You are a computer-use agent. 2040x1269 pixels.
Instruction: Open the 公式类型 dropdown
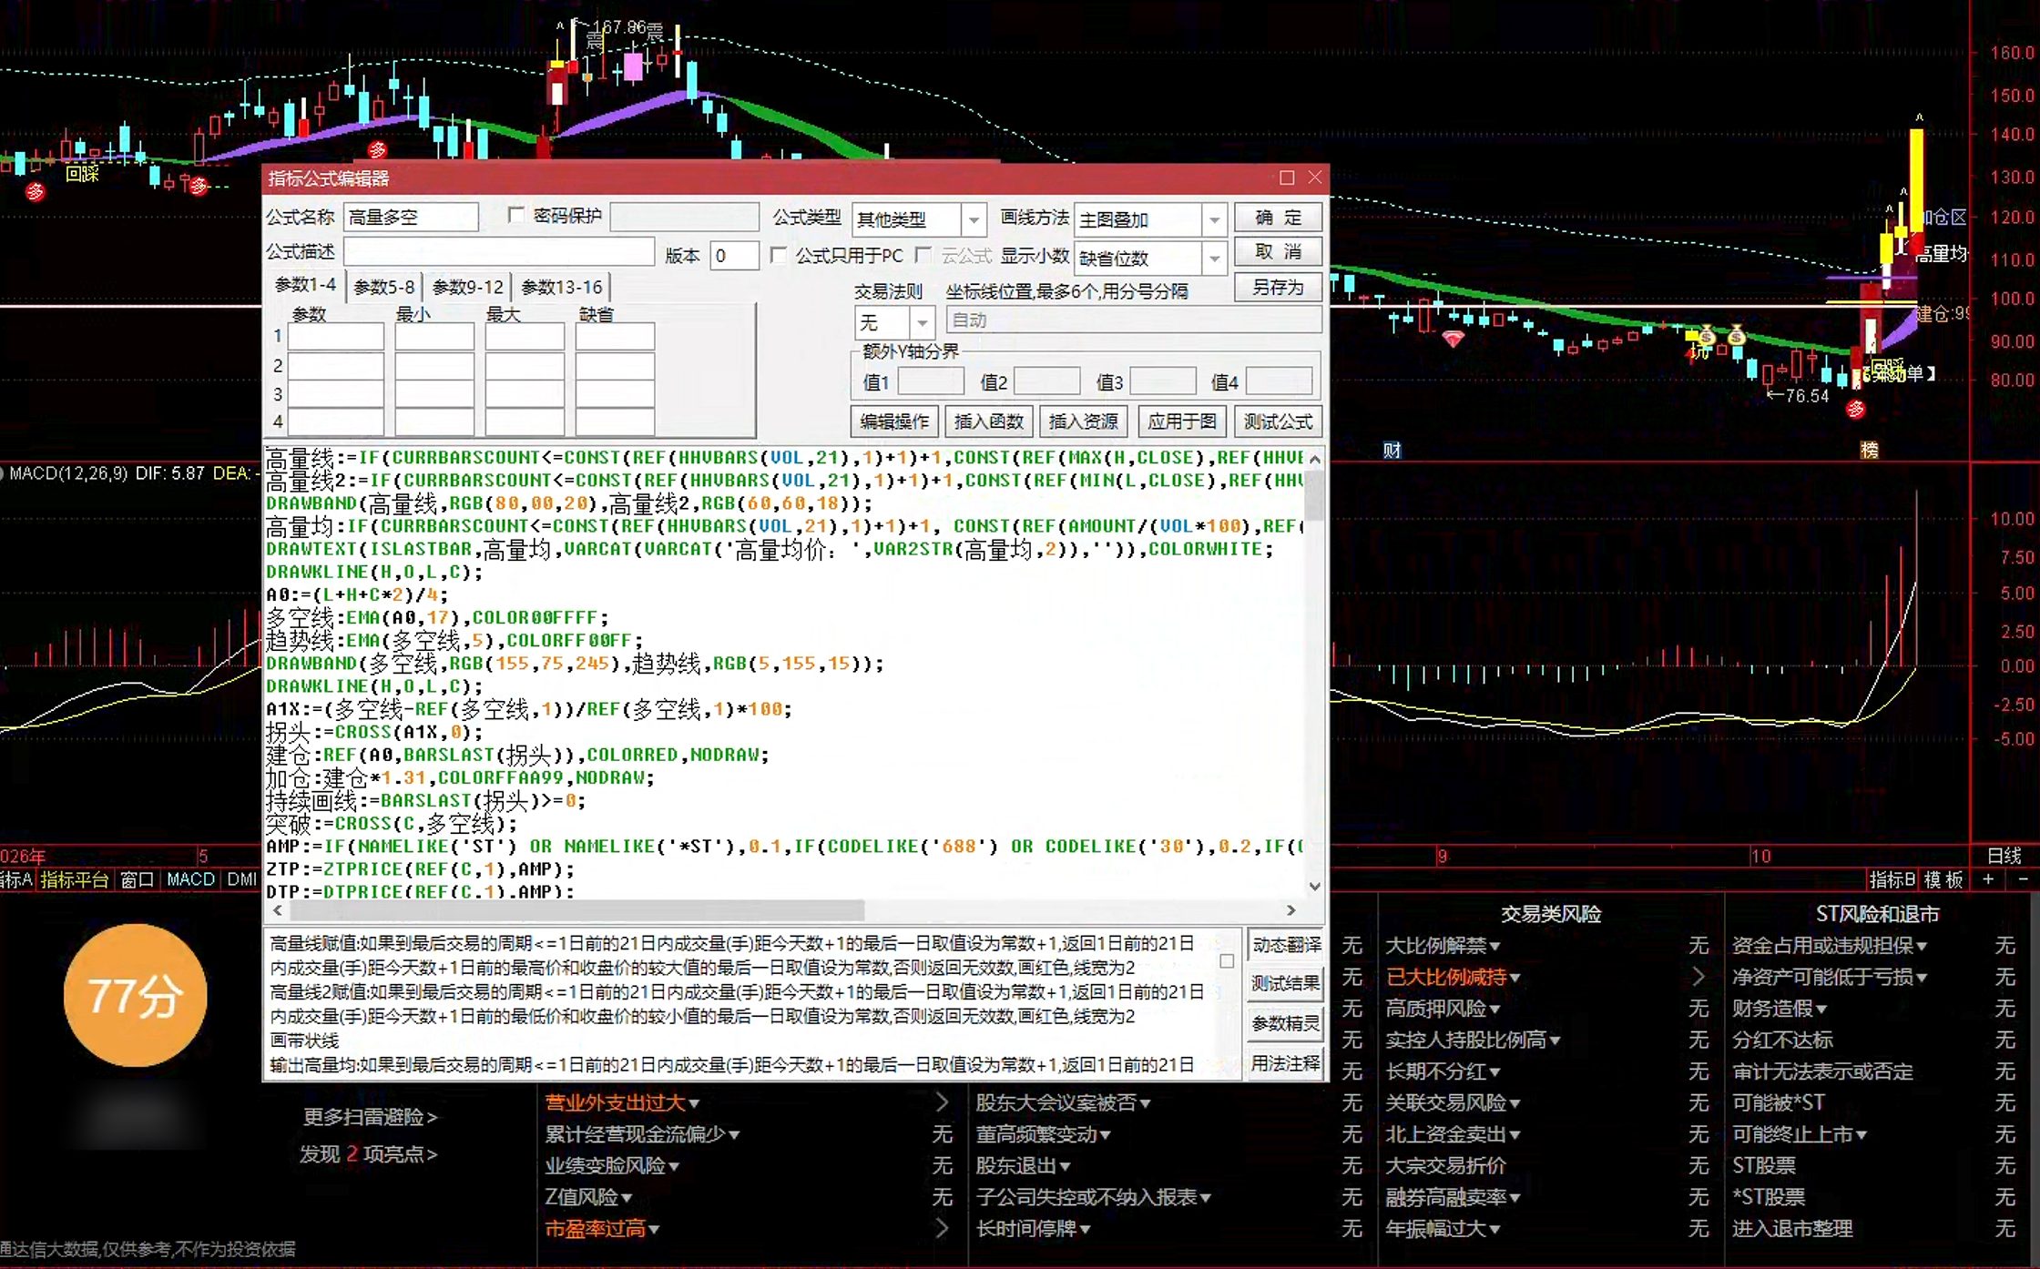click(x=974, y=220)
